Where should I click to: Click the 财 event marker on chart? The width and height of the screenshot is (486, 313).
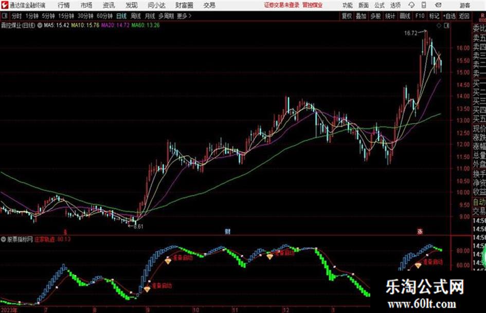tap(227, 231)
